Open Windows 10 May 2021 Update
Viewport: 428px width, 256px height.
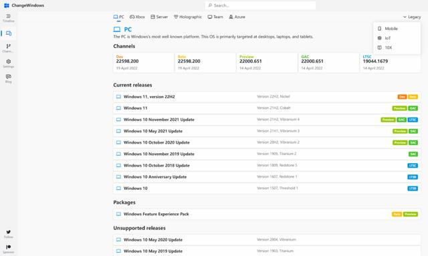tap(267, 131)
